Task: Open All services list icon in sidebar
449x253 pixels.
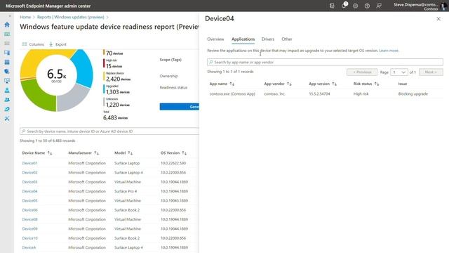Action: 7,44
